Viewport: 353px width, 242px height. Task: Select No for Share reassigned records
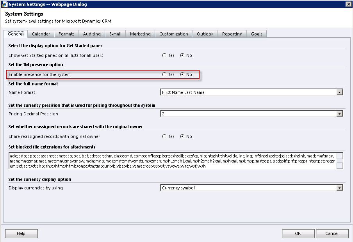tap(182, 136)
